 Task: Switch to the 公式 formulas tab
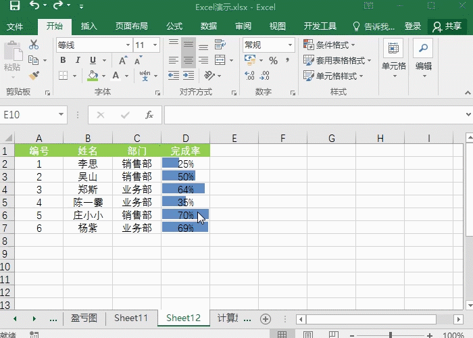[x=174, y=26]
